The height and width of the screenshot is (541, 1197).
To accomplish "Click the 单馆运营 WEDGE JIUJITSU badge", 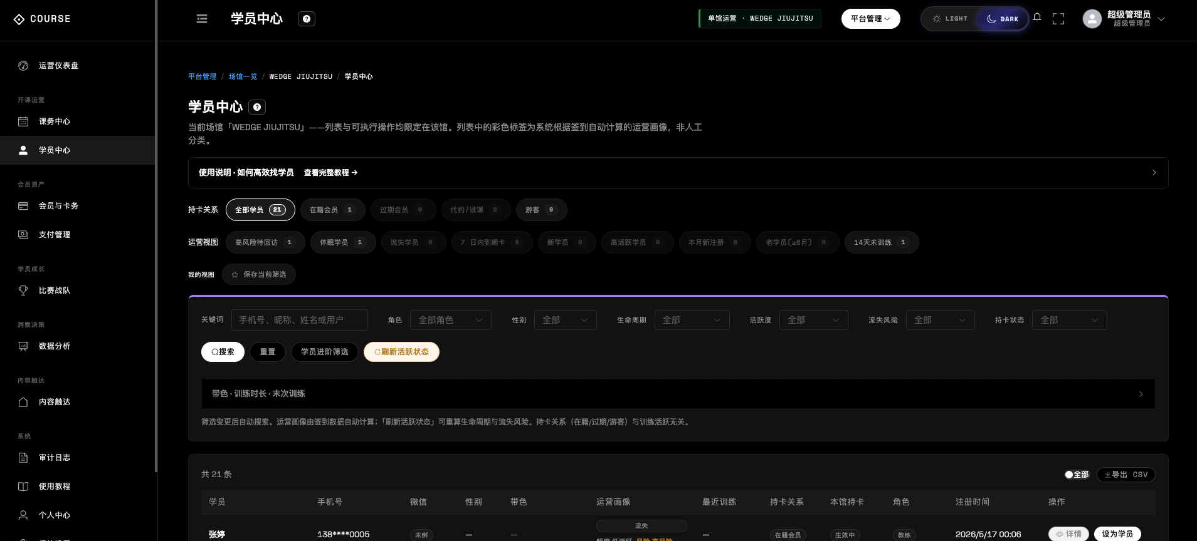I will click(x=760, y=19).
